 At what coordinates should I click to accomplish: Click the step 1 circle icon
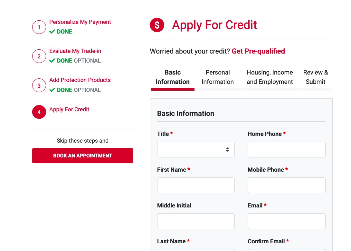pyautogui.click(x=39, y=27)
